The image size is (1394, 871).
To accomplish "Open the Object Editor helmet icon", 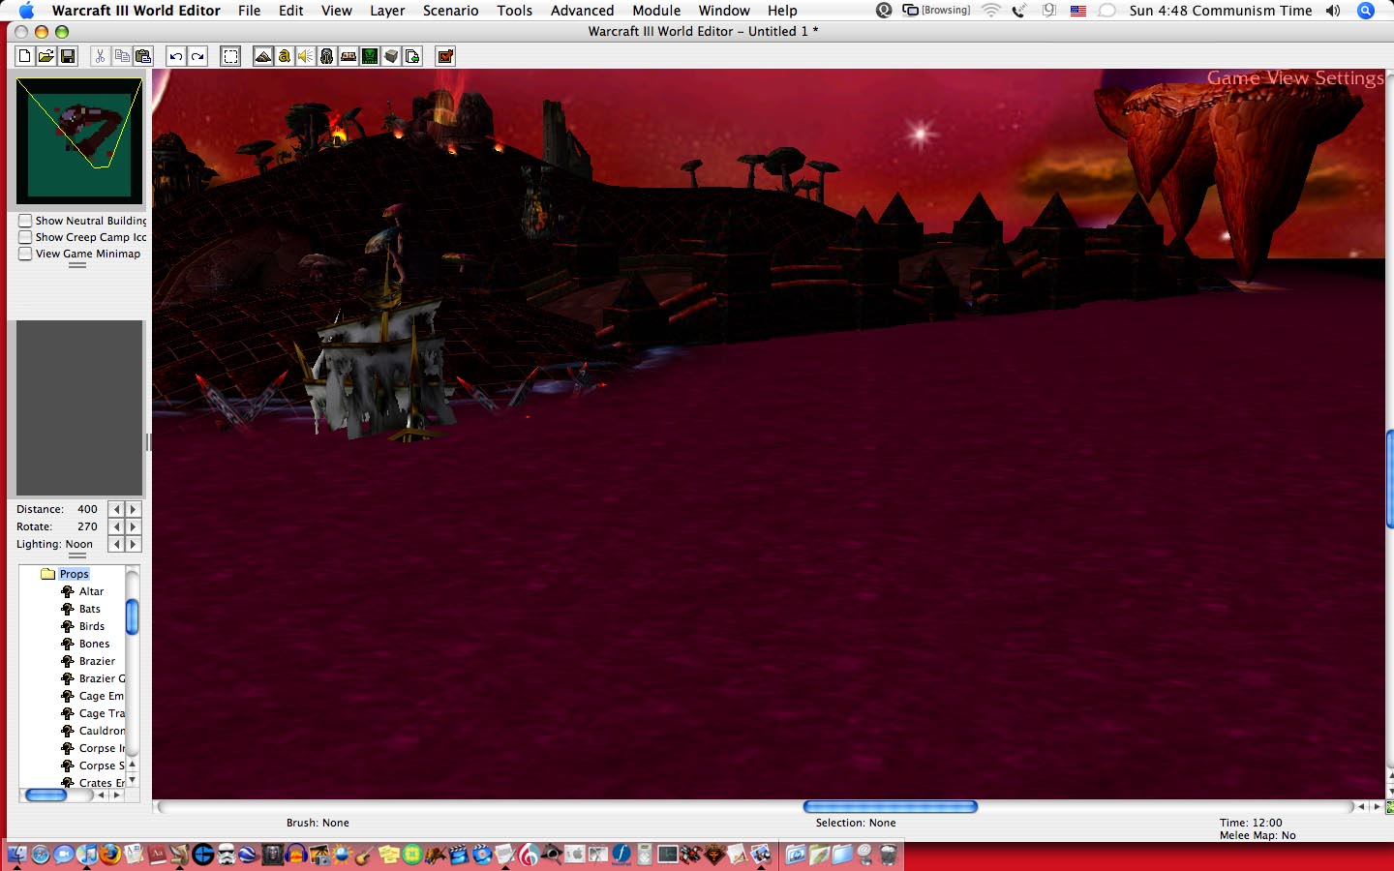I will coord(326,56).
